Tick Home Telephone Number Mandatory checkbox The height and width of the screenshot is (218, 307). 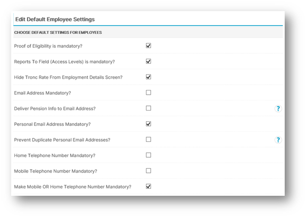pos(148,155)
